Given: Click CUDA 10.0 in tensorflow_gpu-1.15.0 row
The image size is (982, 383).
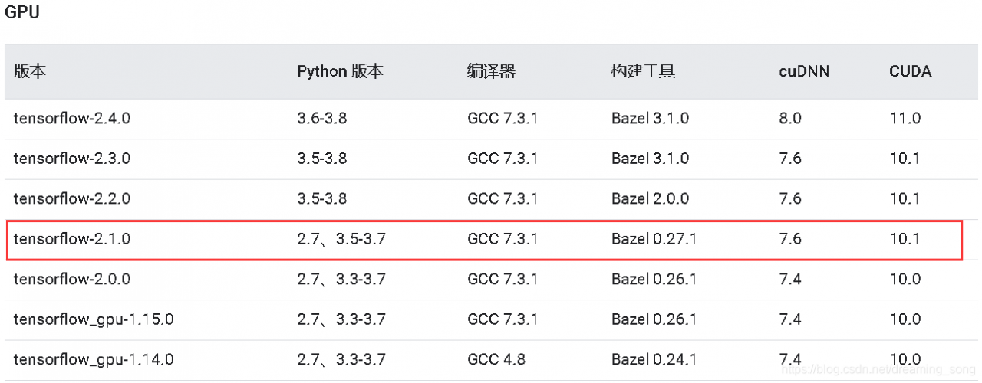Looking at the screenshot, I should 905,319.
